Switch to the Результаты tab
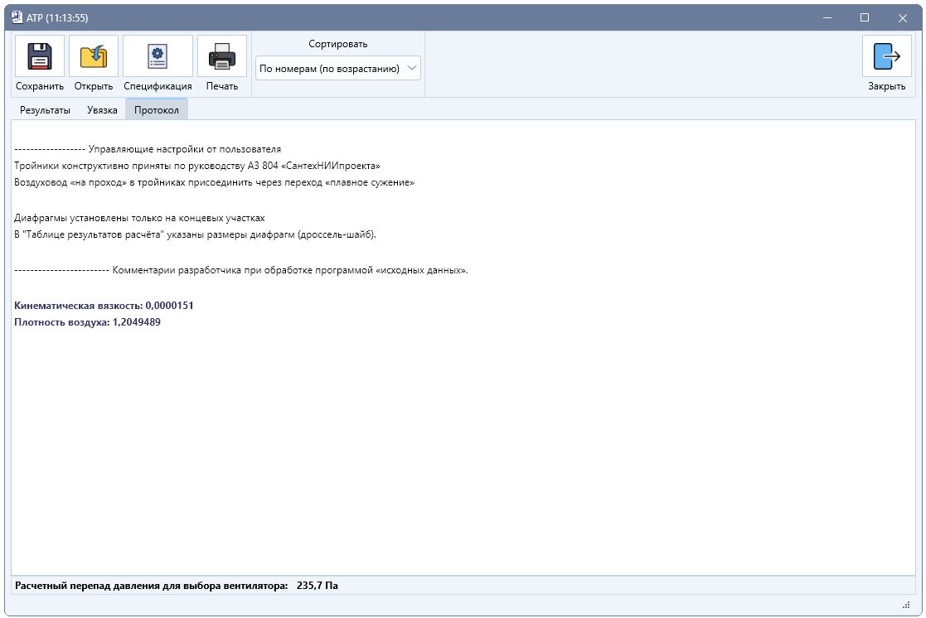926x618 pixels. [x=45, y=110]
